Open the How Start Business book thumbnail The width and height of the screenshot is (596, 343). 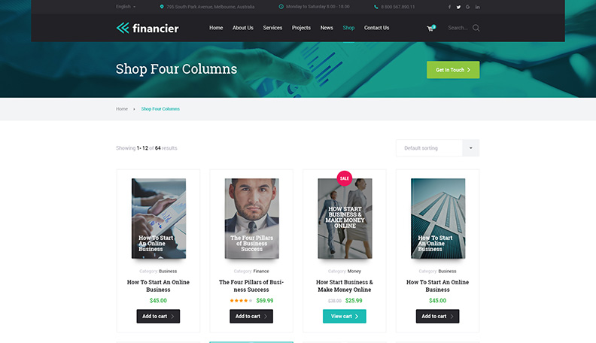(x=345, y=218)
